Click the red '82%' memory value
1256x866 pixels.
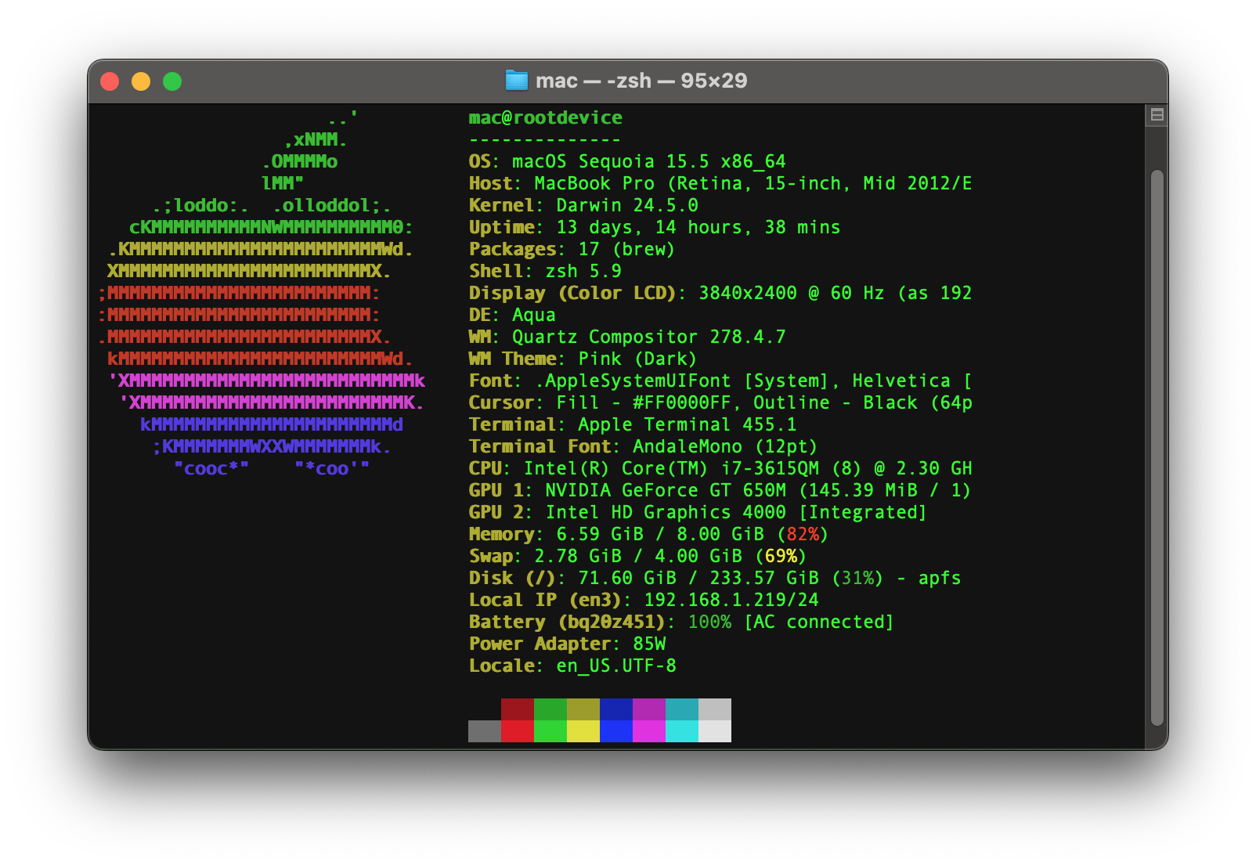click(x=803, y=534)
